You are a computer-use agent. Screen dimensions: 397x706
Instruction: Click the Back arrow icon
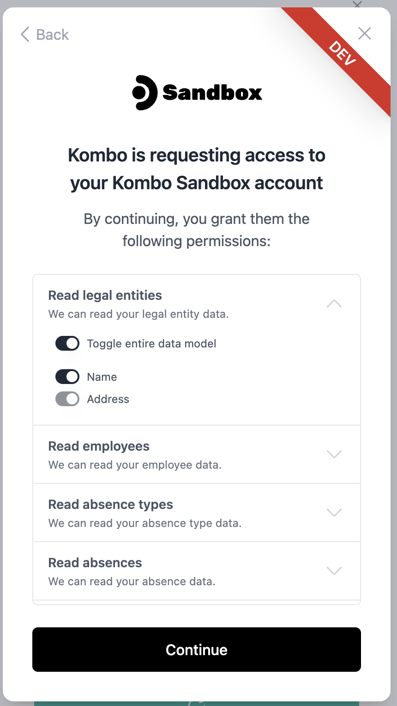[25, 34]
